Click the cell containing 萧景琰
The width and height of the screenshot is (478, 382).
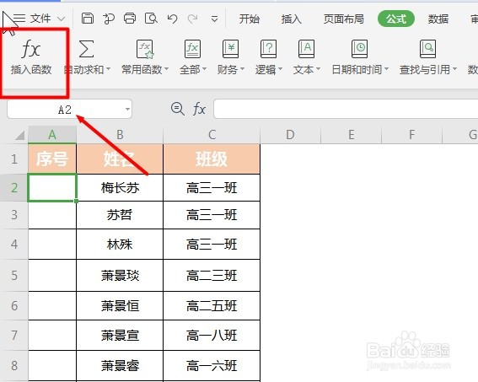(x=120, y=276)
